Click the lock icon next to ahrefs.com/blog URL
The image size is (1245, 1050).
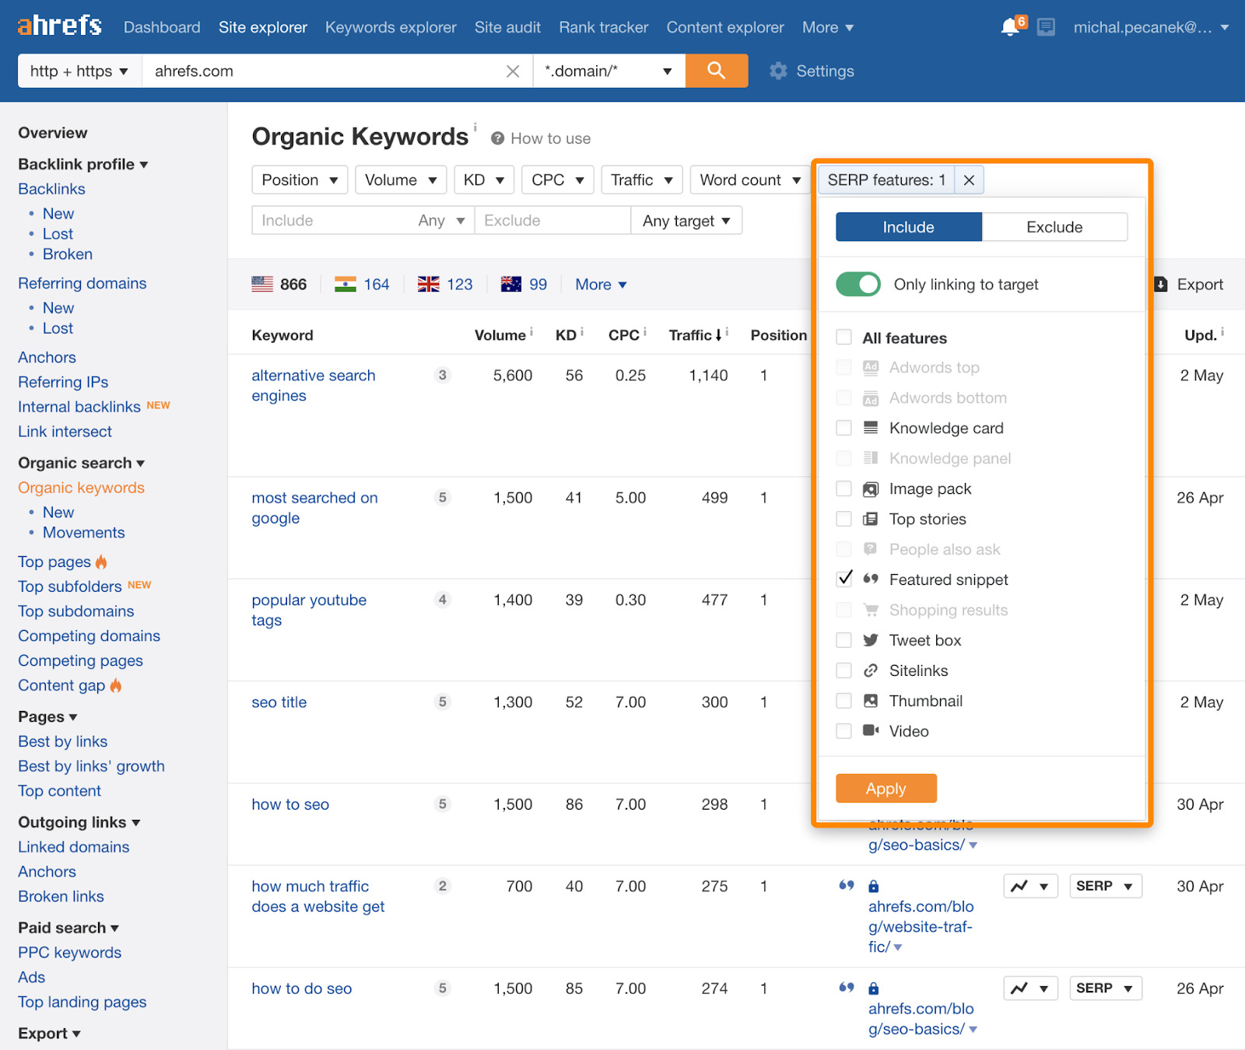pos(874,886)
